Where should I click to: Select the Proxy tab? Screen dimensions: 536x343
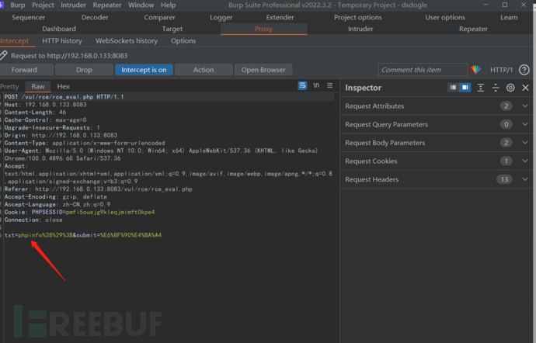click(x=263, y=29)
